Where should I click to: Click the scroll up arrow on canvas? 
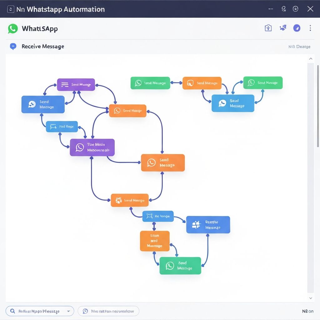pyautogui.click(x=310, y=59)
